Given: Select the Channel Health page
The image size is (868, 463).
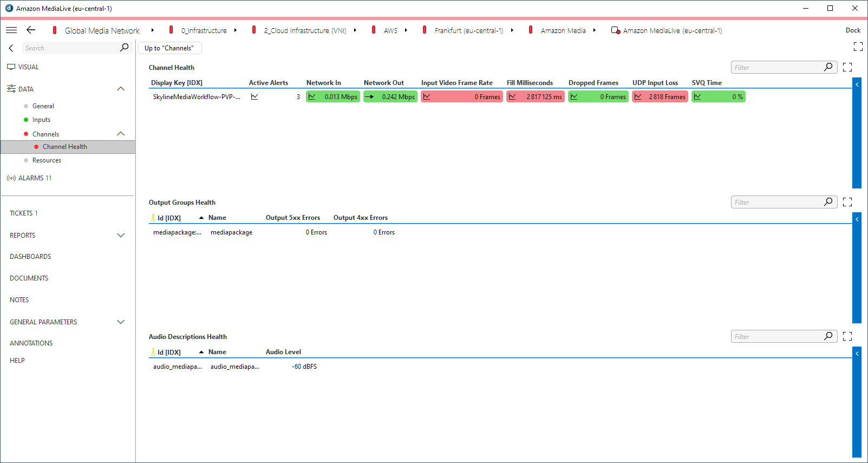Looking at the screenshot, I should pyautogui.click(x=68, y=147).
